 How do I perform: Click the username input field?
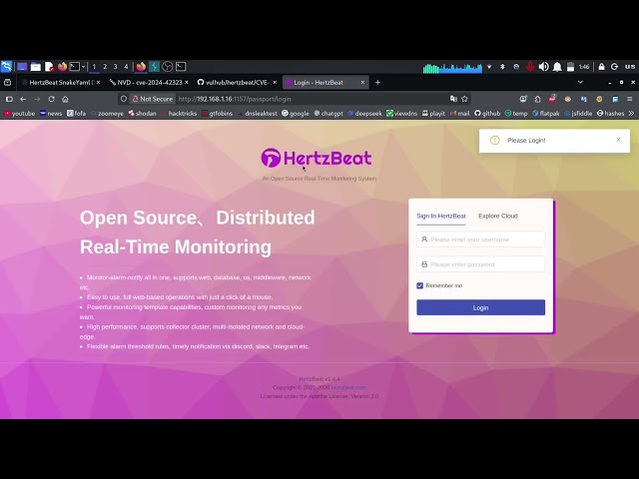coord(481,239)
